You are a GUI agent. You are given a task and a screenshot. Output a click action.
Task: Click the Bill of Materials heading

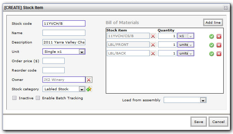[x=122, y=22]
